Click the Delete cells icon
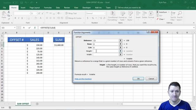The image size is (196, 110). coord(145,13)
